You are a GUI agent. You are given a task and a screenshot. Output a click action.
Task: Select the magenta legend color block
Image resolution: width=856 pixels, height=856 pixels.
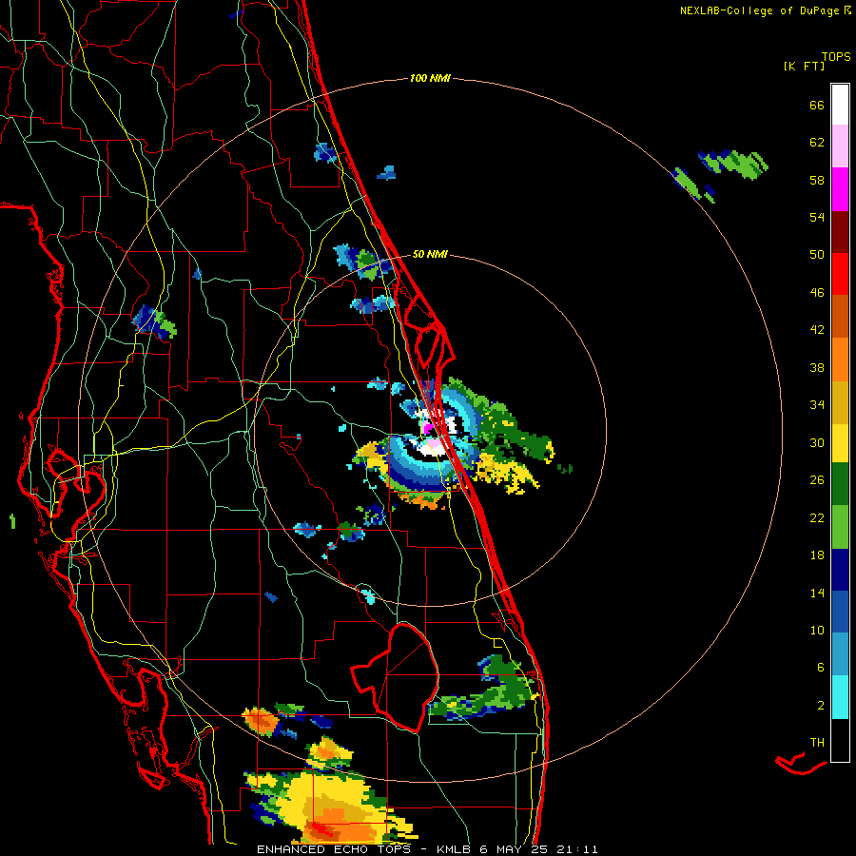pos(840,189)
